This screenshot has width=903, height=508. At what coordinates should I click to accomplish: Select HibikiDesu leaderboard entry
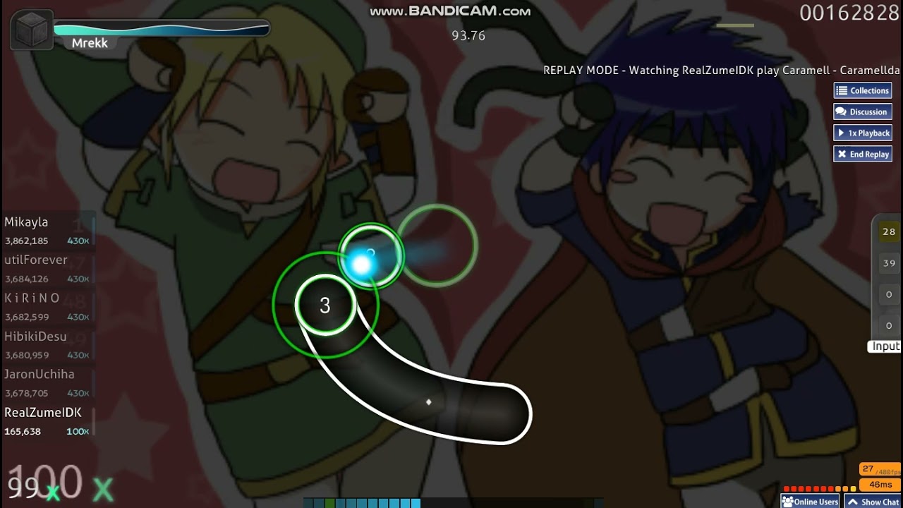coord(47,345)
